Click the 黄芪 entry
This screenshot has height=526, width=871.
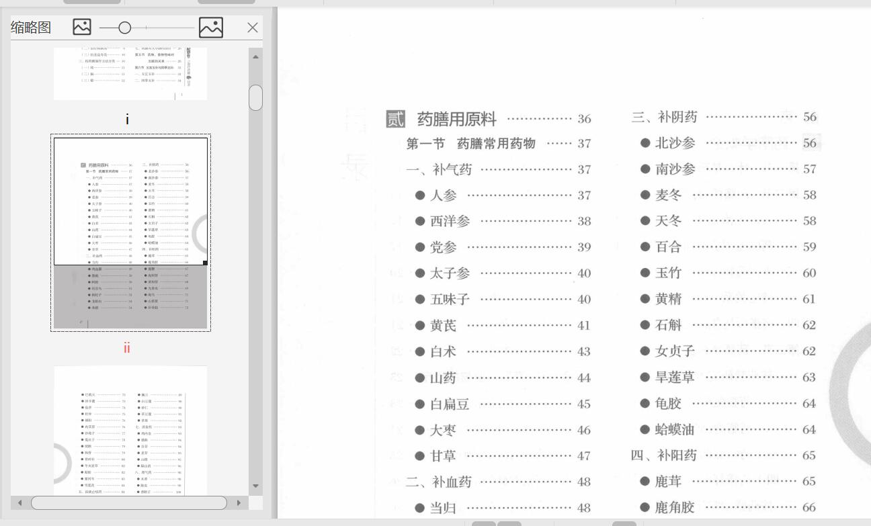(x=503, y=326)
